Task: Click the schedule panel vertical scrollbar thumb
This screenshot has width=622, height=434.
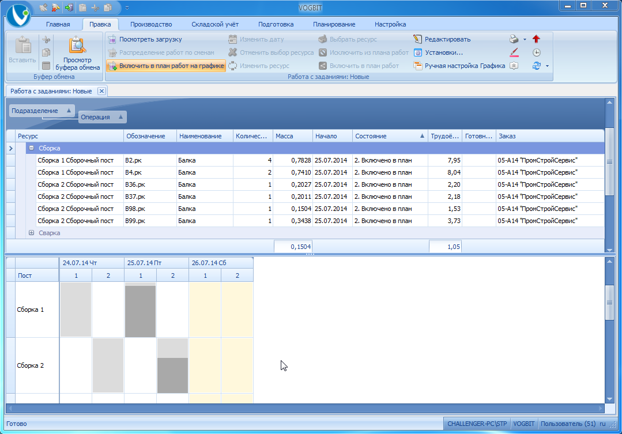Action: tap(609, 303)
